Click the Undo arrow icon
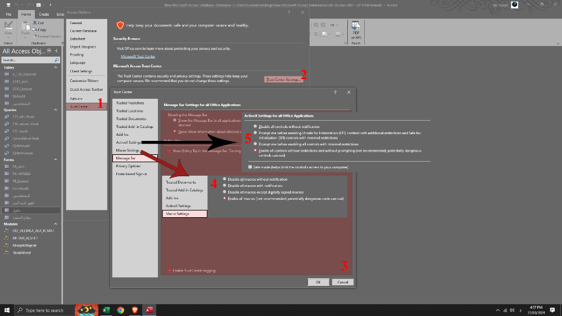The width and height of the screenshot is (562, 316). (17, 5)
